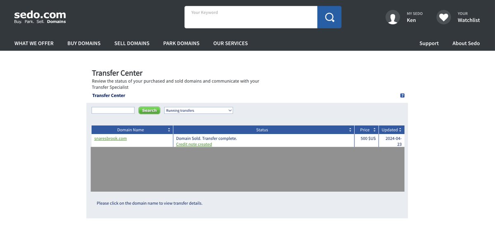Viewport: 495px width, 229px height.
Task: Open the Running transfers filter dropdown
Action: [198, 110]
